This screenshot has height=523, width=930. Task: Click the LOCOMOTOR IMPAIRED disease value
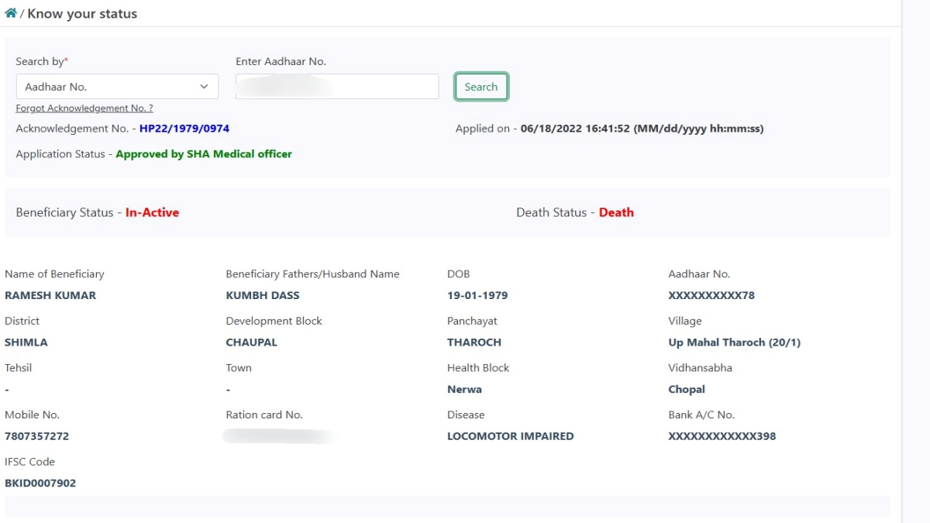(510, 436)
